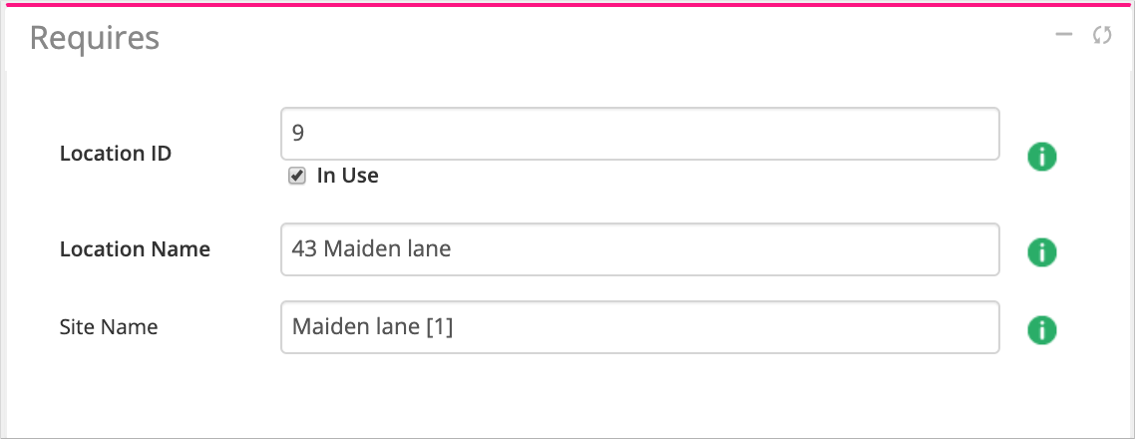Click the "In Use" checkbox label
The width and height of the screenshot is (1135, 439).
tap(347, 176)
